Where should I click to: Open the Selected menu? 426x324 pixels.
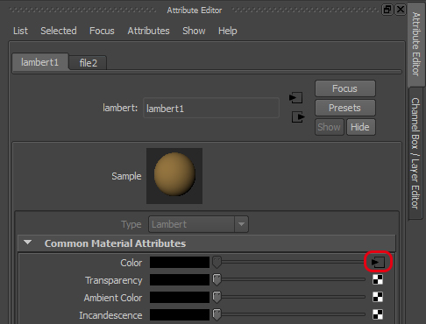click(x=59, y=31)
